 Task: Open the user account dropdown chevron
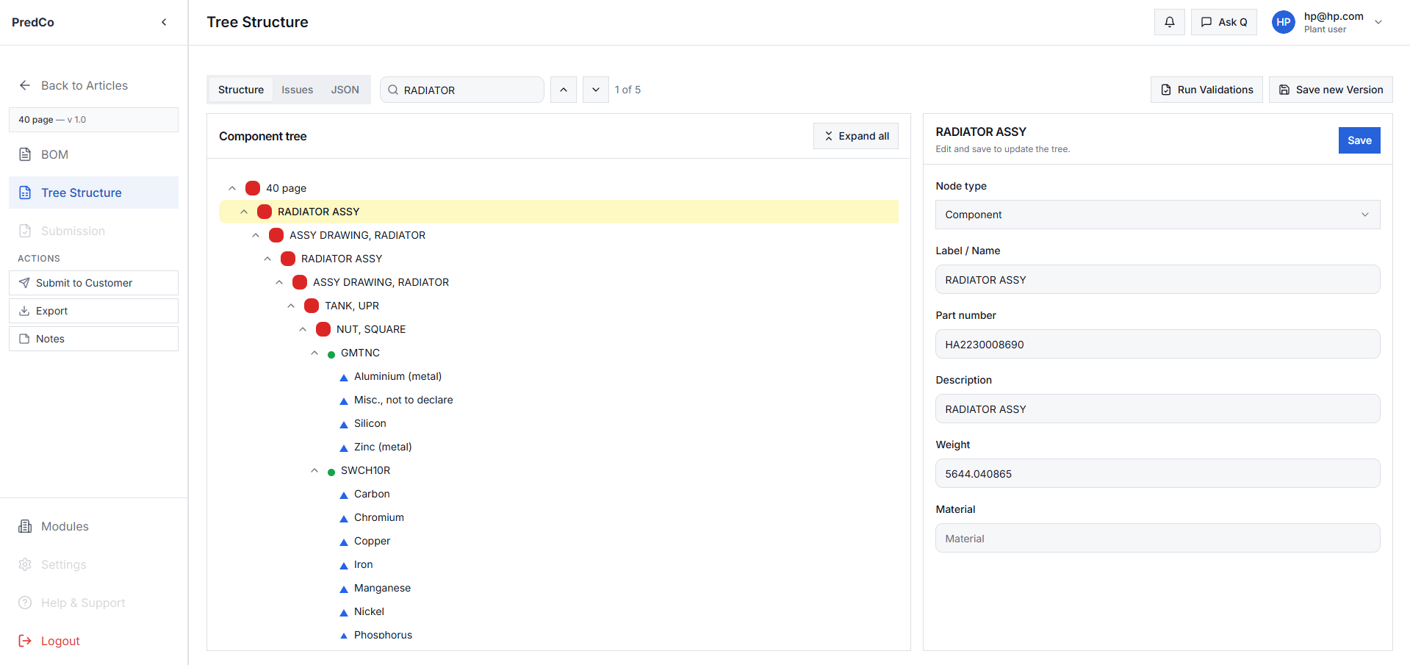1378,22
